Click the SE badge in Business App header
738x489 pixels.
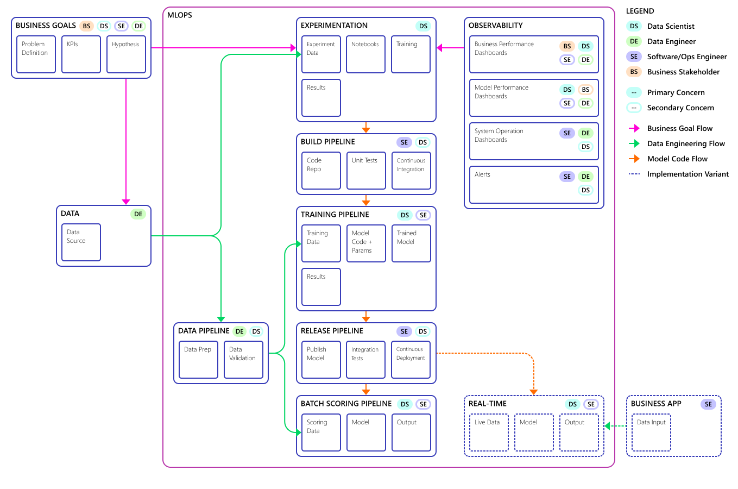708,404
